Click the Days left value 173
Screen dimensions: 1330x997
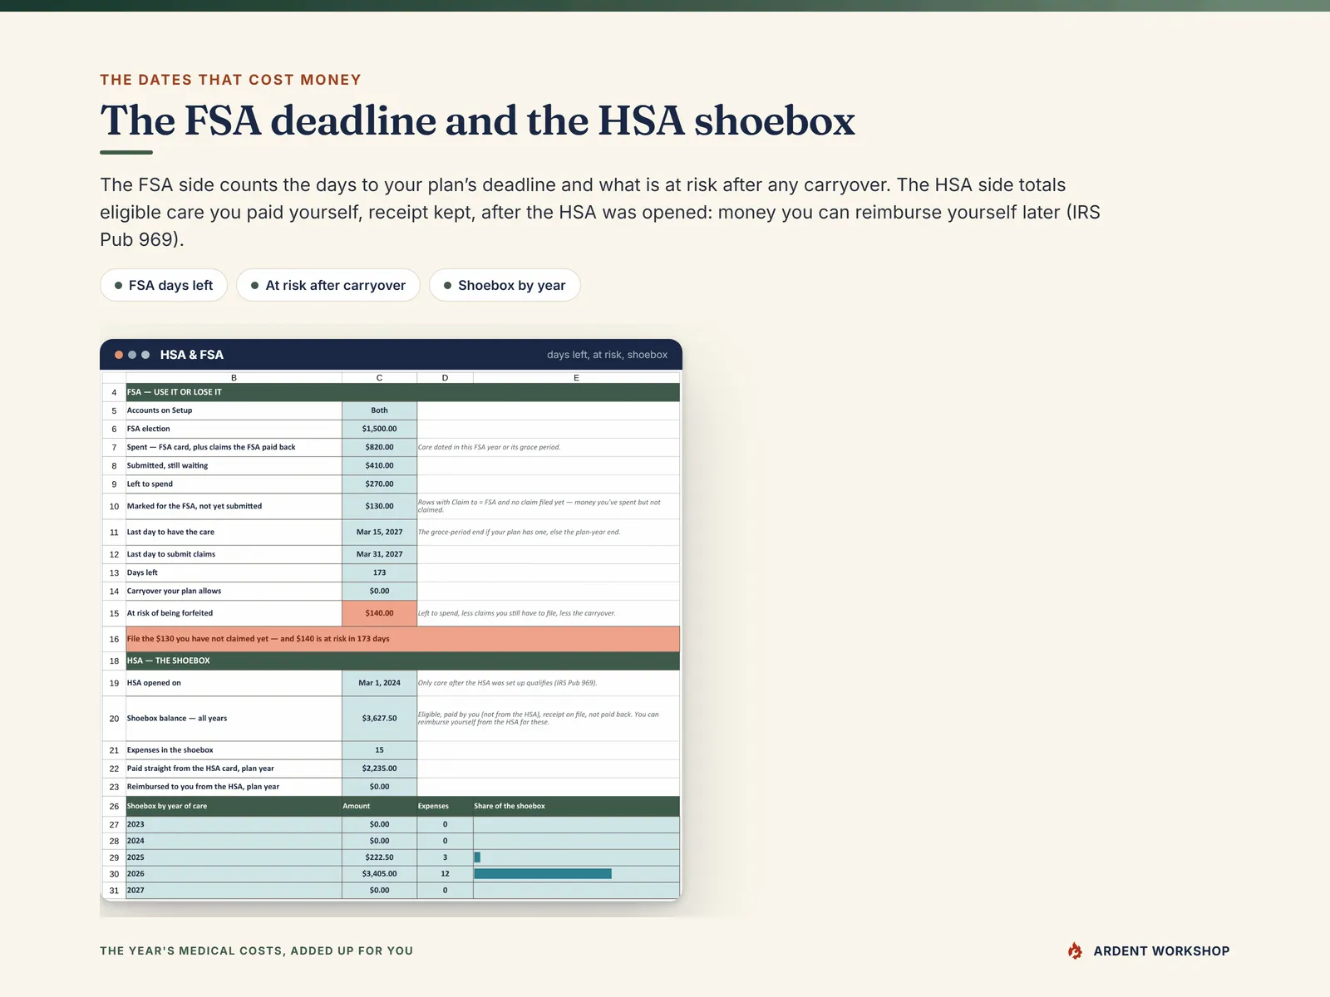pyautogui.click(x=379, y=572)
